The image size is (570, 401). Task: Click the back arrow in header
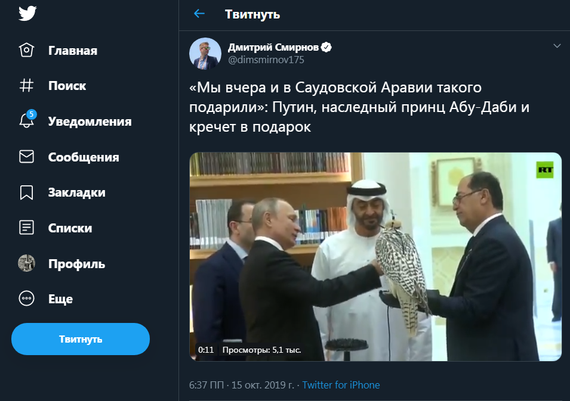(x=199, y=14)
